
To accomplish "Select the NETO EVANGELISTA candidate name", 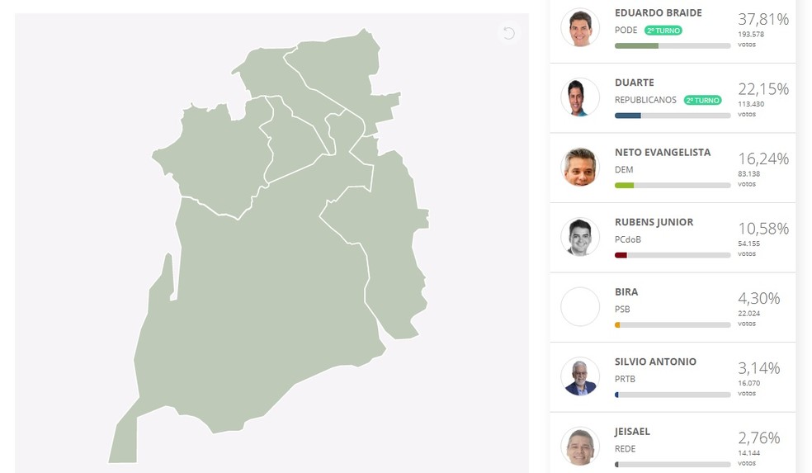I will click(x=663, y=153).
